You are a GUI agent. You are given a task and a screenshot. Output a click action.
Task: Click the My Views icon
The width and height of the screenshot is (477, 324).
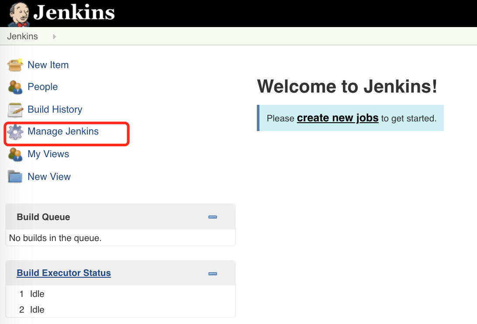15,155
